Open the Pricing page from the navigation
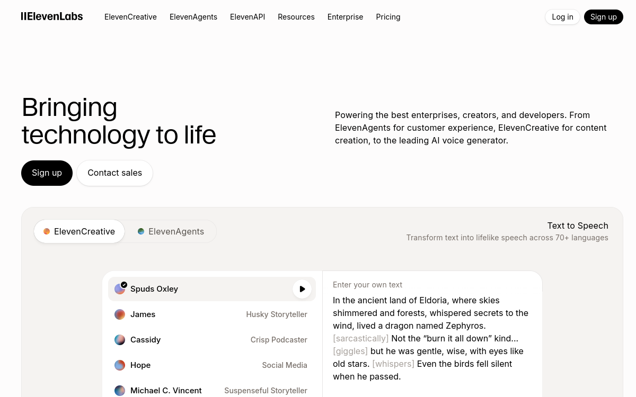 tap(388, 16)
